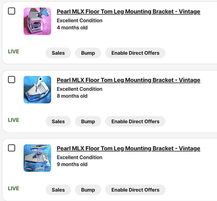
Task: Bump the 9 months old bracket listing
Action: pos(88,190)
